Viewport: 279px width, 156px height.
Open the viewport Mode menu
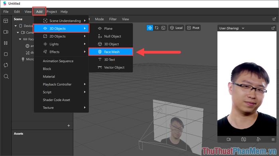(99, 19)
